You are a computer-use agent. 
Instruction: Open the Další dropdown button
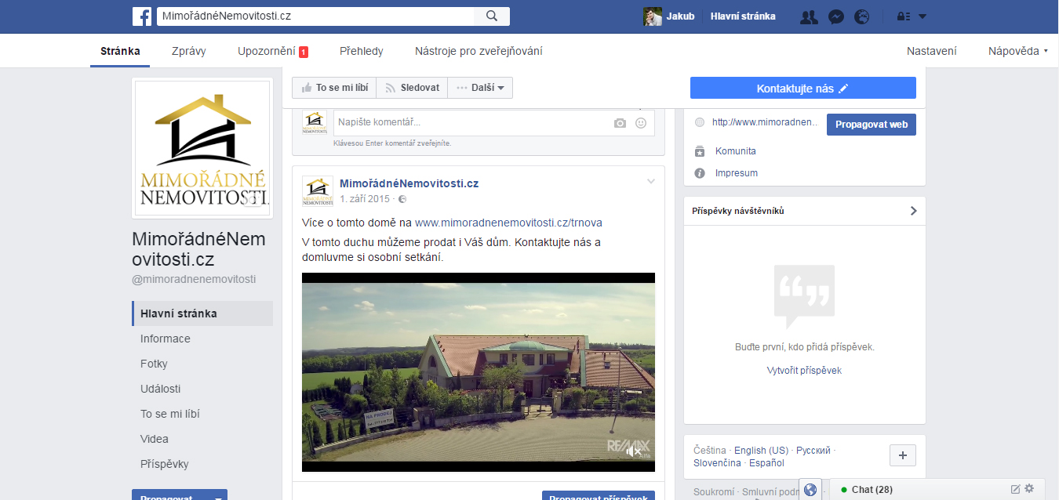click(480, 88)
